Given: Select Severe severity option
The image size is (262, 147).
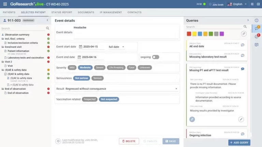Looking at the screenshot, I should 100,67.
